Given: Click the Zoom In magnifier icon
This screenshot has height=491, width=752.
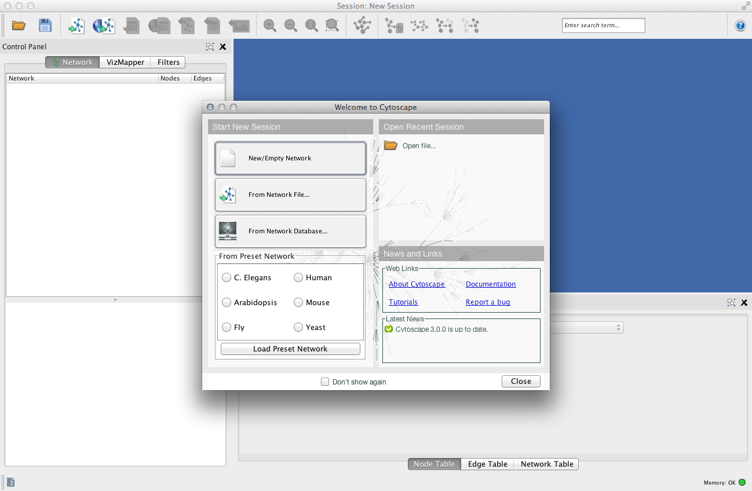Looking at the screenshot, I should (269, 25).
